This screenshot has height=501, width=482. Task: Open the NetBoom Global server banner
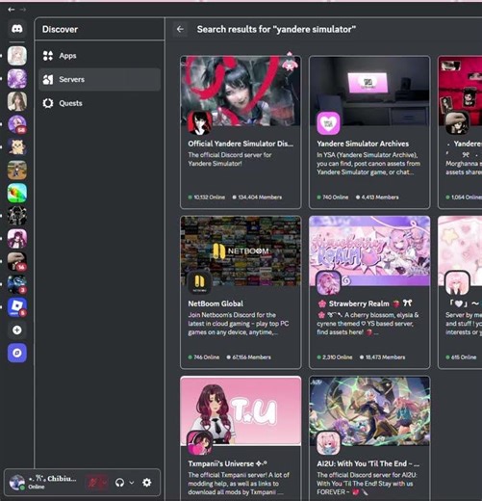point(241,250)
